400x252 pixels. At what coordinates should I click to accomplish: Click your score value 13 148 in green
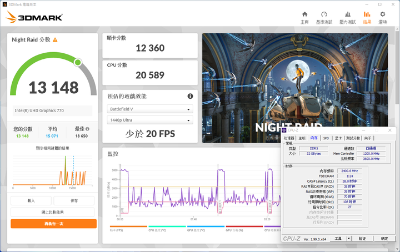(x=22, y=136)
